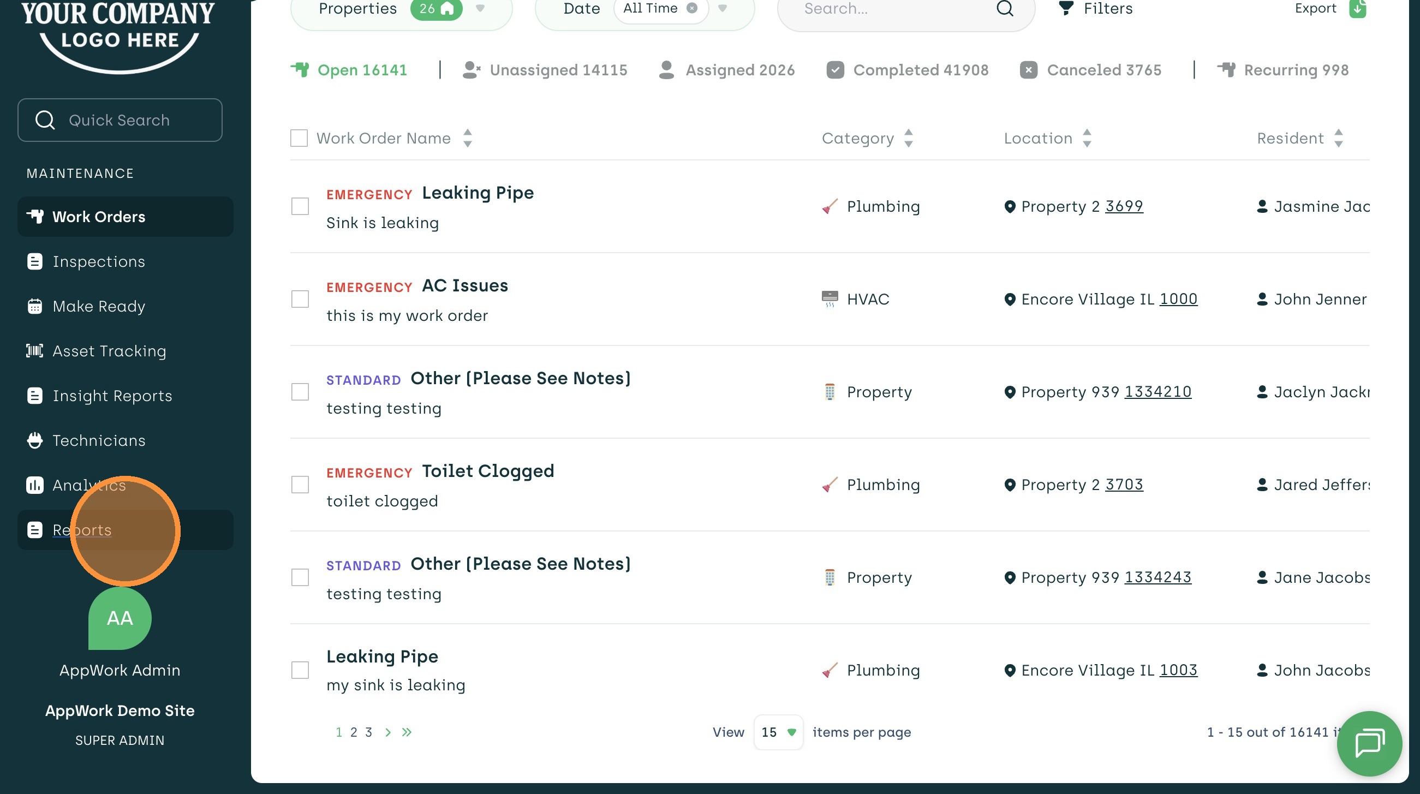Clear the All Time date filter
The image size is (1420, 794).
pos(692,8)
